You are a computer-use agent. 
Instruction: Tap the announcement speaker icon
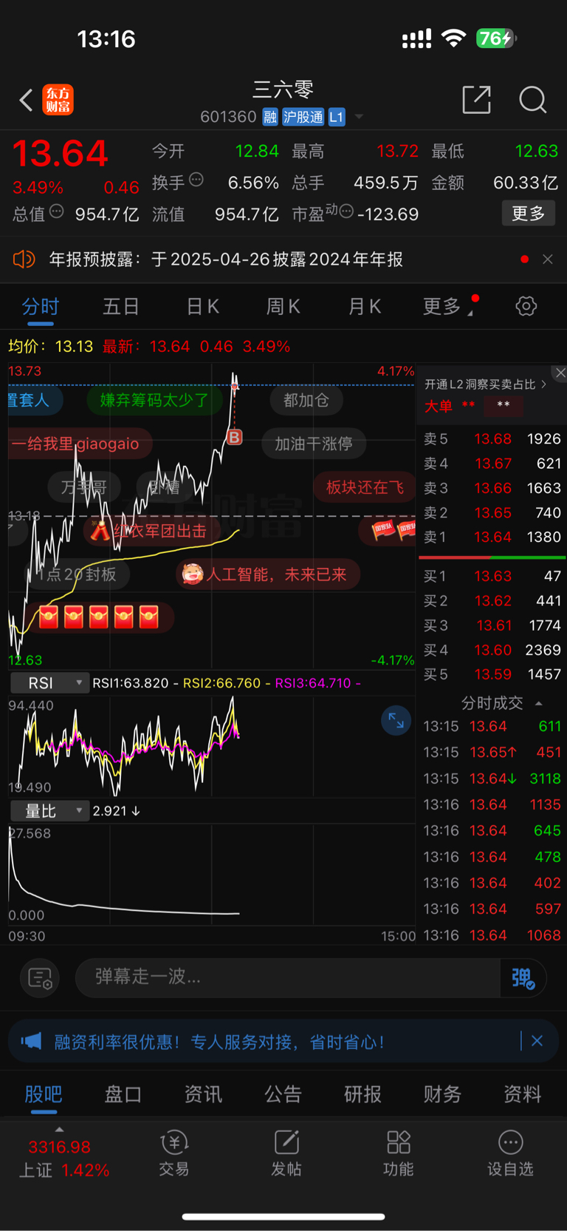click(24, 260)
